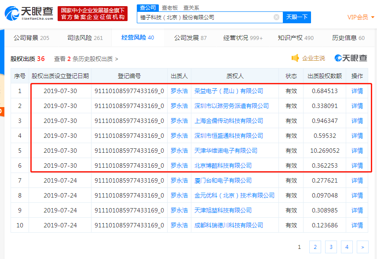Expand the VIP会员 dropdown arrow
377x259 pixels.
tap(373, 17)
